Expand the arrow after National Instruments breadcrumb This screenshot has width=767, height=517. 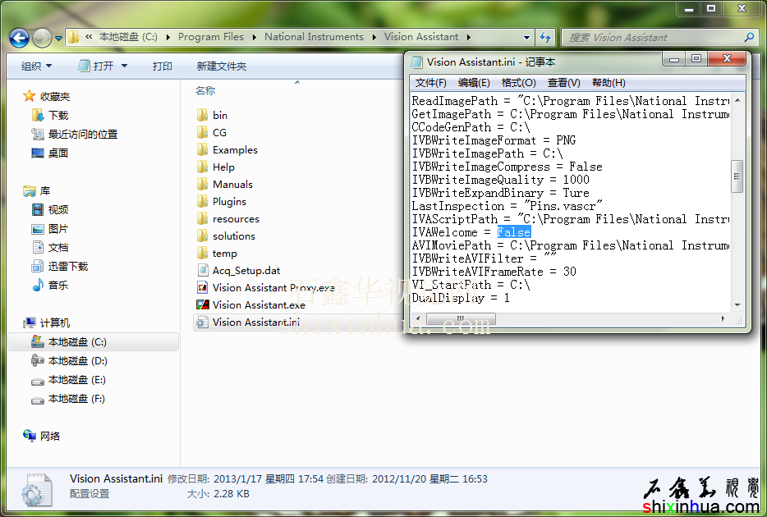click(374, 38)
